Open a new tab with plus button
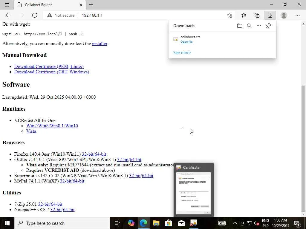 91,5
